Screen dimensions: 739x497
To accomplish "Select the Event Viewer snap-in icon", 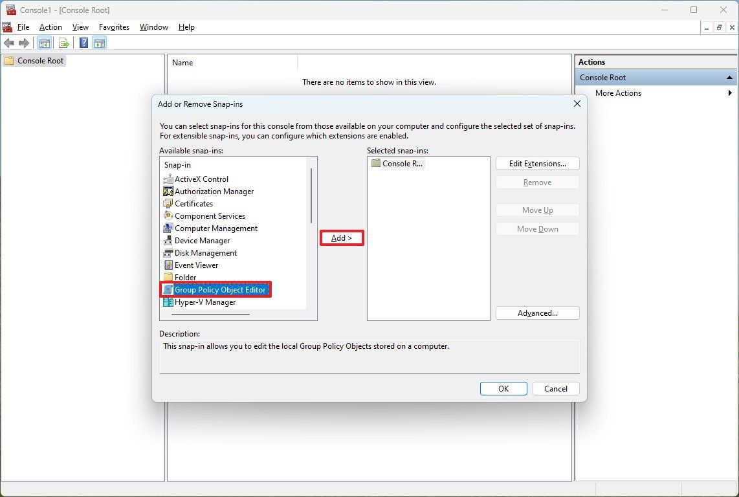I will [x=168, y=265].
